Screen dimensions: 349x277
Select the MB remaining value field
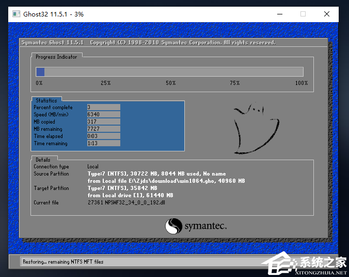coord(103,129)
